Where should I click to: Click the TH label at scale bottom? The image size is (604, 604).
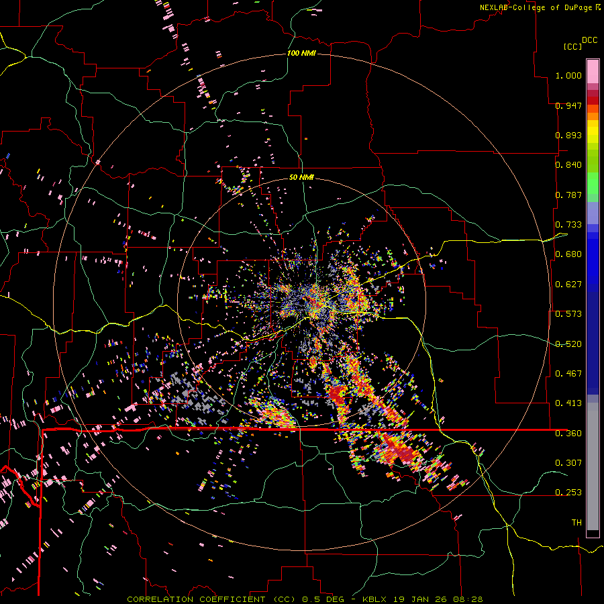[576, 523]
